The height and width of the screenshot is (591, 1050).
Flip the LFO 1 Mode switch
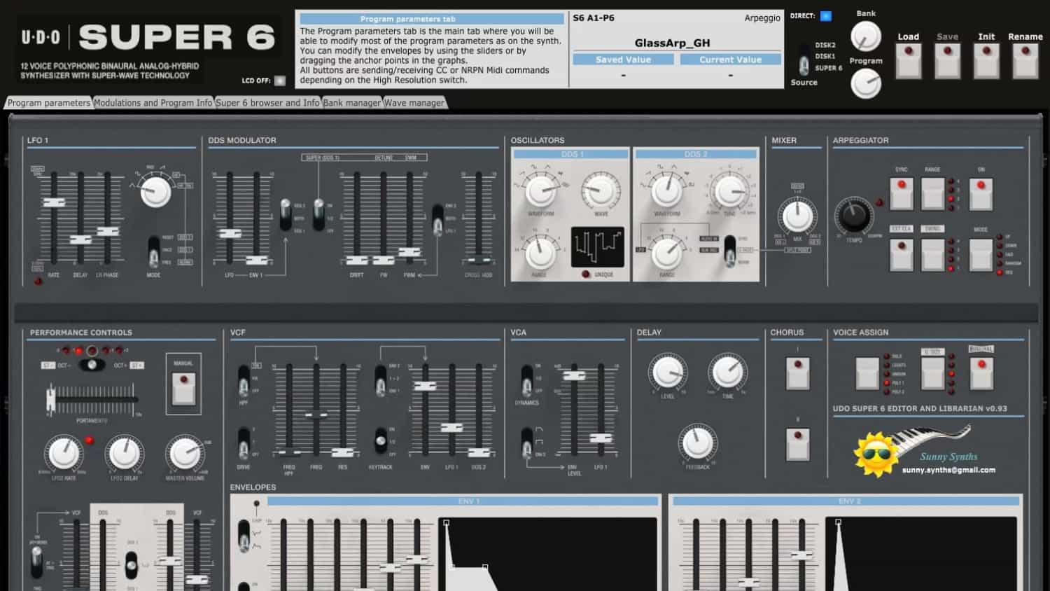(x=153, y=252)
